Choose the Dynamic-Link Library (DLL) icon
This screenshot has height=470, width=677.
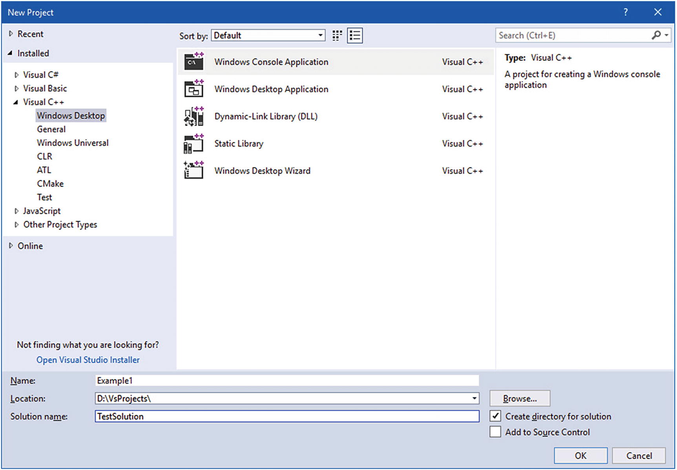coord(193,116)
